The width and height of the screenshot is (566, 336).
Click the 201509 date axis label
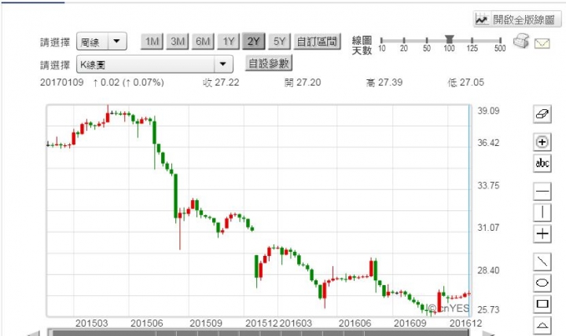[x=206, y=323]
